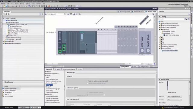Switch to the System constants tab

(69, 69)
